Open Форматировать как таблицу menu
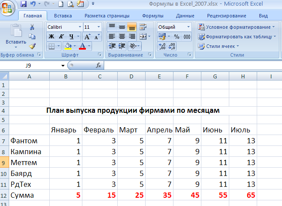This screenshot has width=282, height=206. tap(237, 37)
